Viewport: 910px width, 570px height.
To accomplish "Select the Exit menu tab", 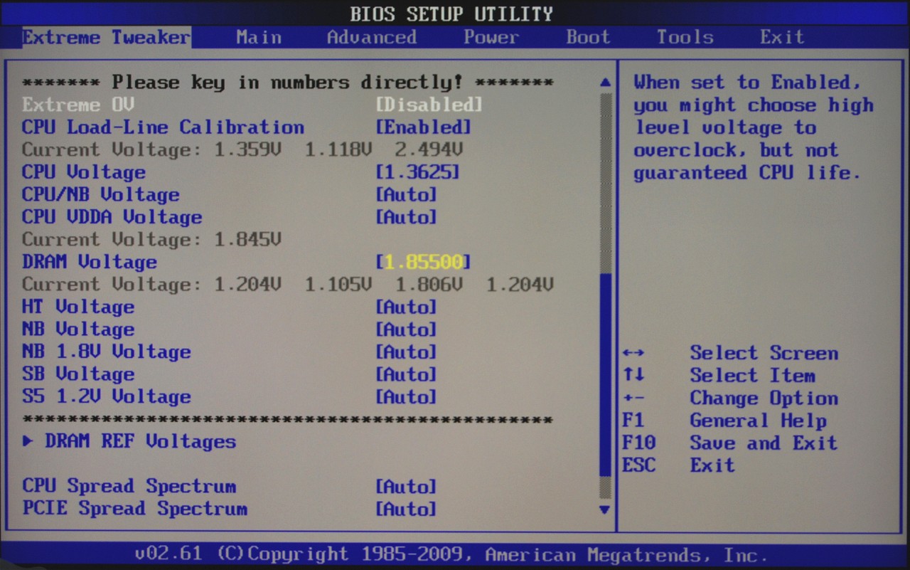I will 781,37.
